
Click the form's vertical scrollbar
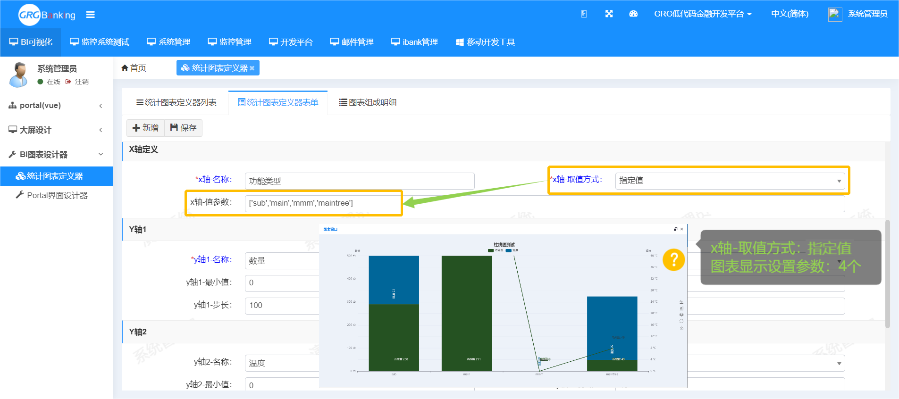[887, 274]
